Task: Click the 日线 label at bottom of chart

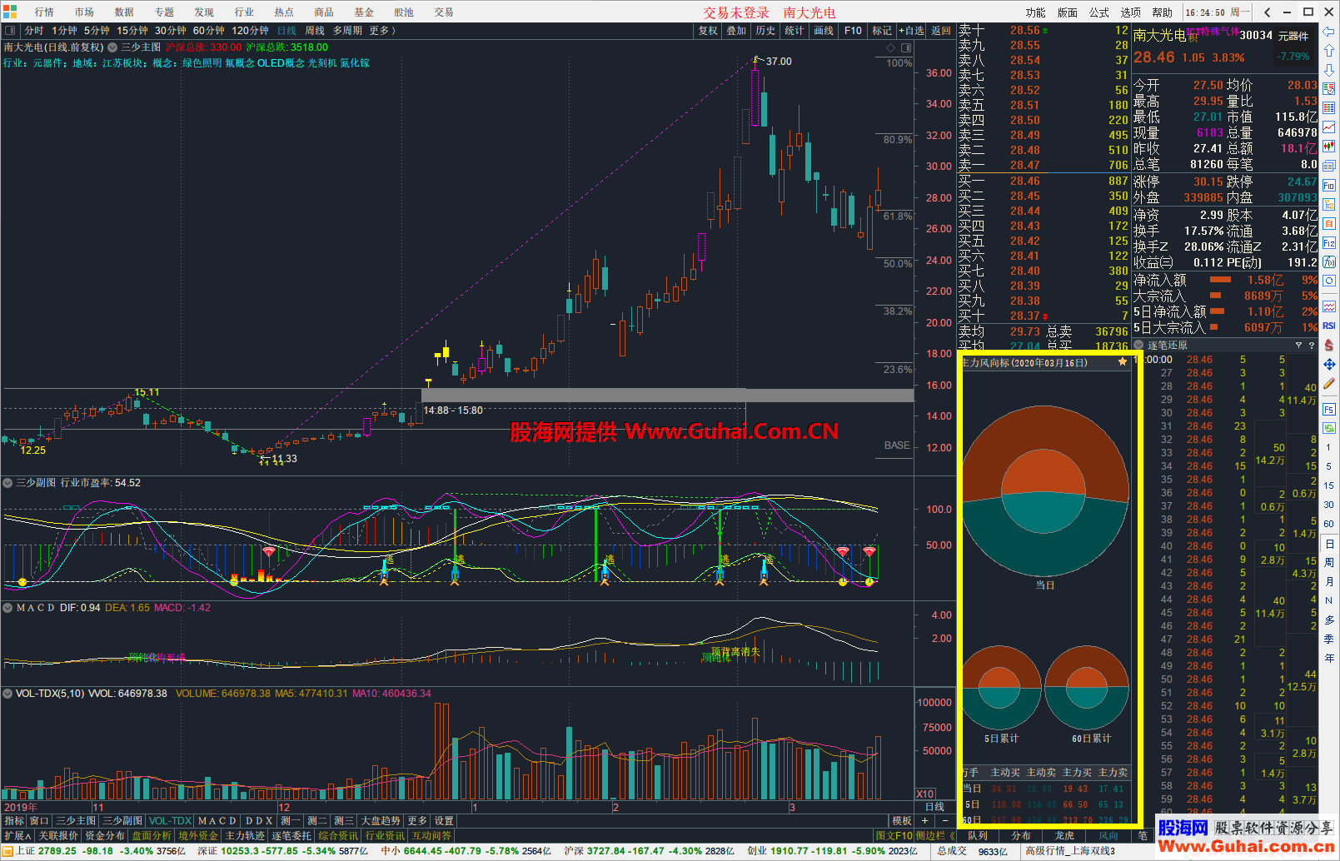Action: click(x=934, y=807)
